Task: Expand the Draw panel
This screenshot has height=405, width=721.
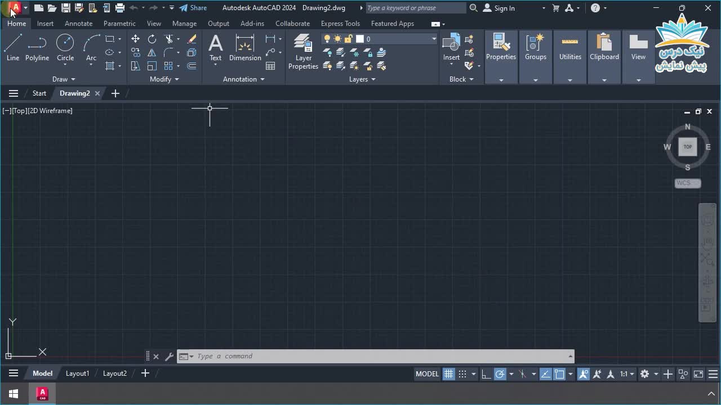Action: [63, 79]
